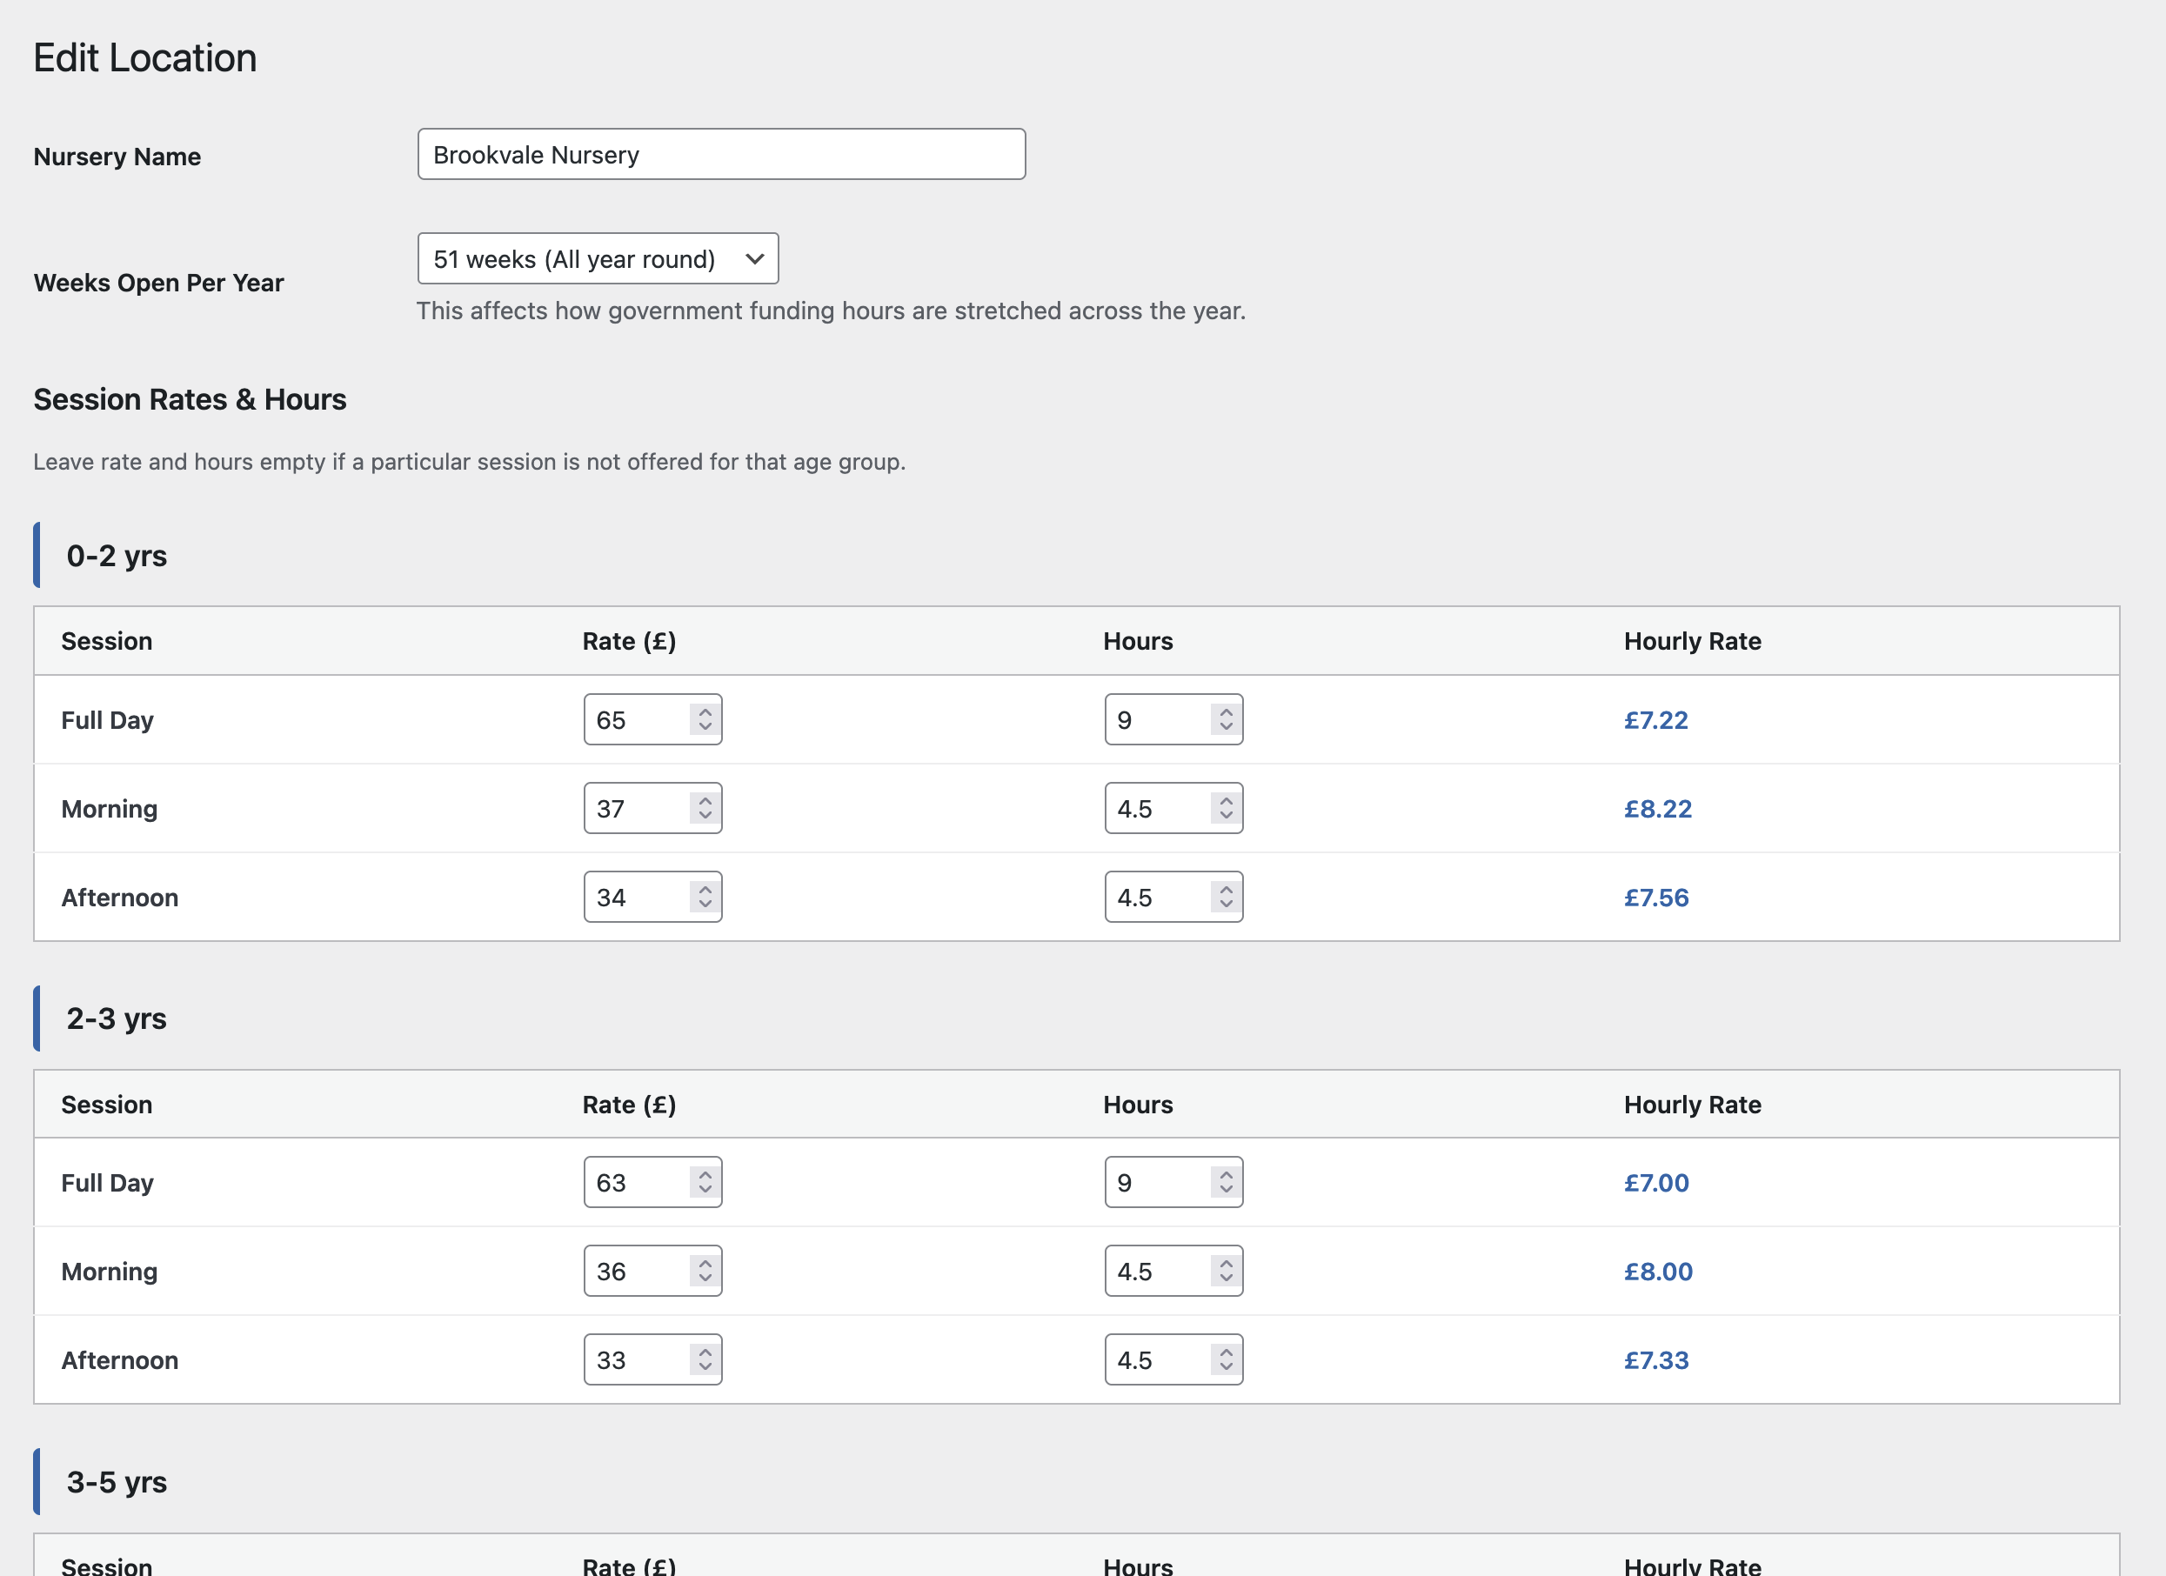This screenshot has height=1576, width=2166.
Task: Open the Weeks Open Per Year dropdown
Action: [x=598, y=259]
